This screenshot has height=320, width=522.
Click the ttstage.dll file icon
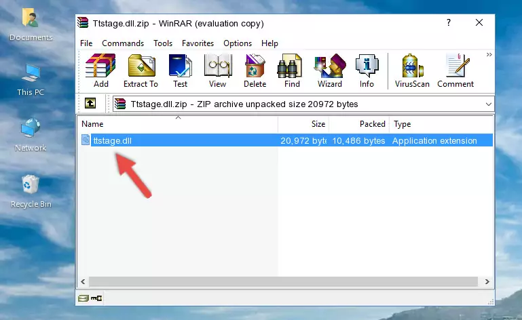tap(86, 140)
